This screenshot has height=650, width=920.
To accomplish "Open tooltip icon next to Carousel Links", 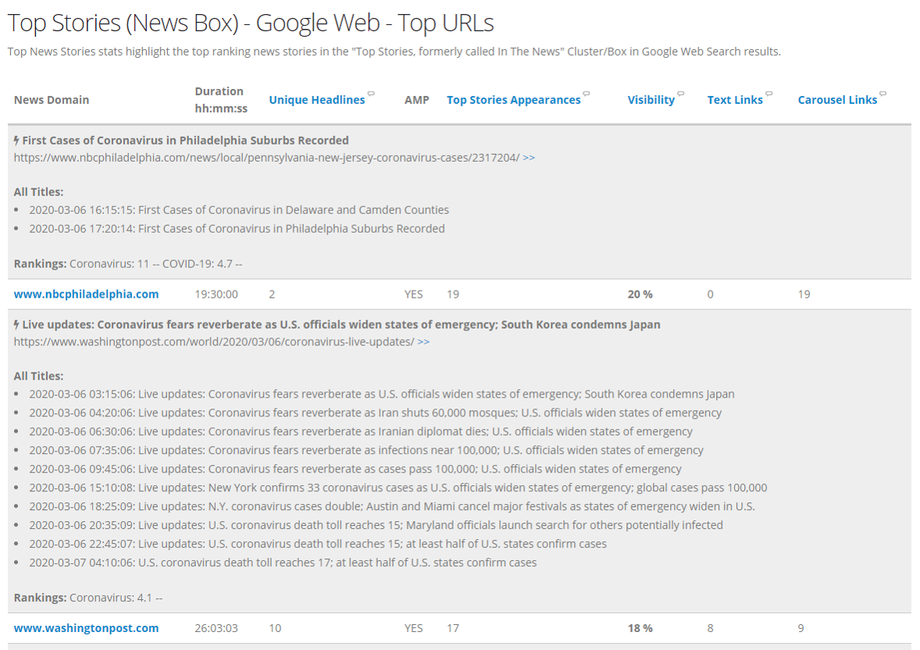I will (x=883, y=94).
